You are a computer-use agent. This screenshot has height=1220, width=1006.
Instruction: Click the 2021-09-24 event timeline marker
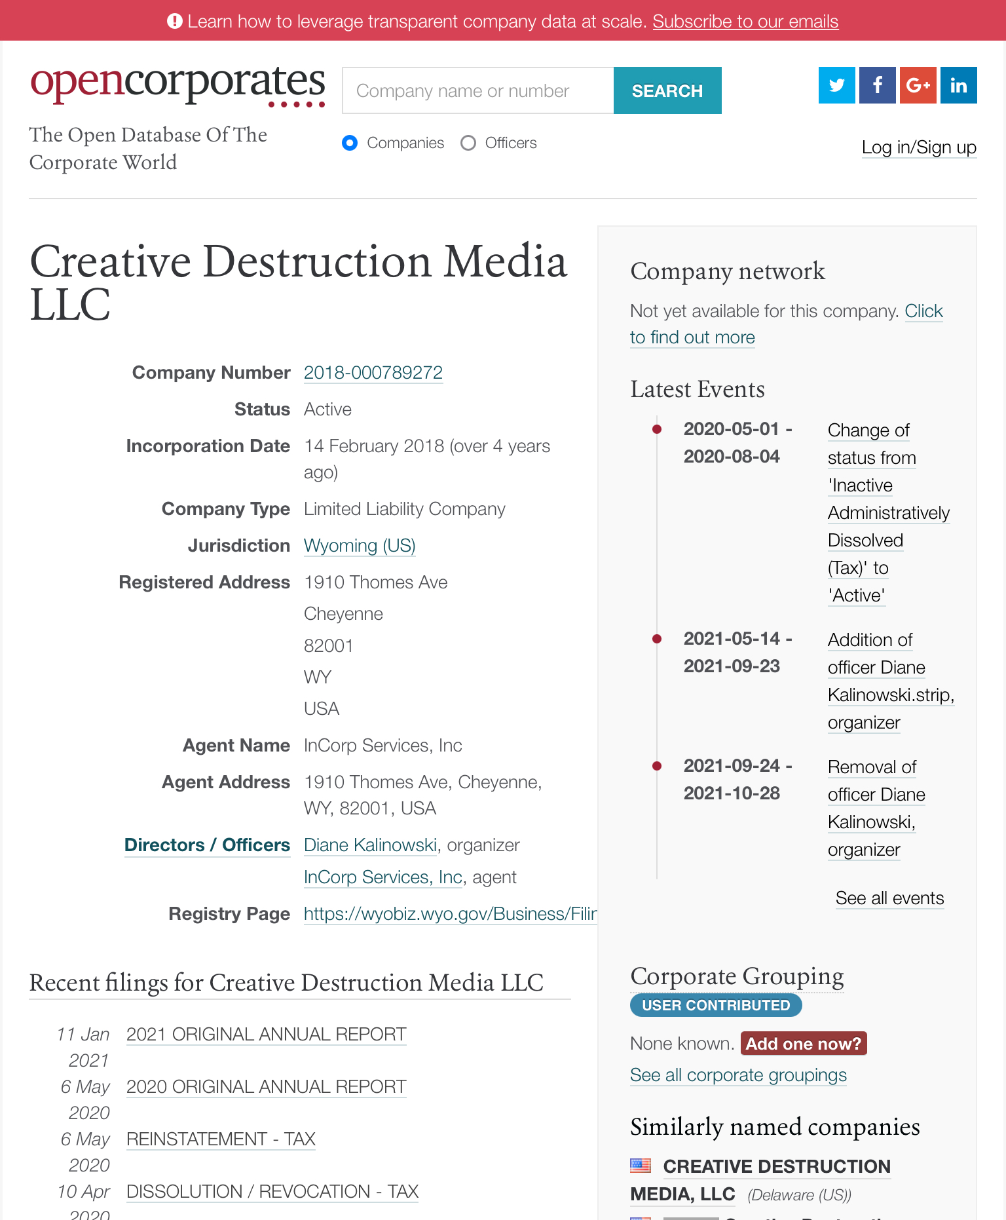tap(657, 766)
